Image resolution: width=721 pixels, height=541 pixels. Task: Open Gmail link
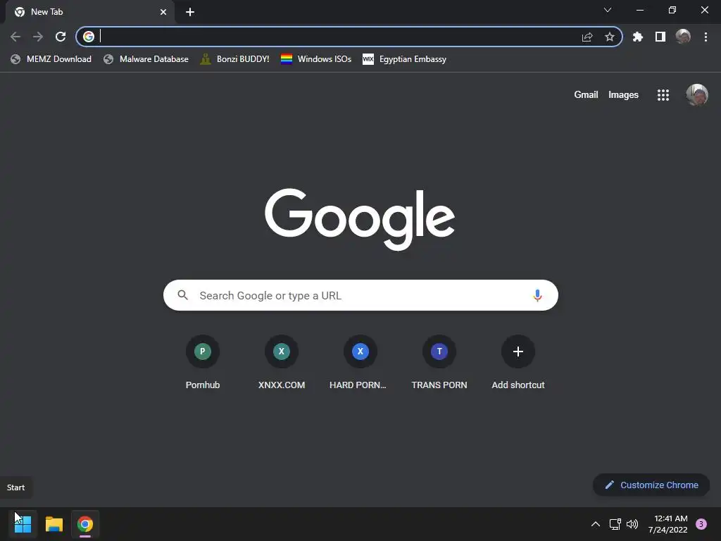point(586,95)
